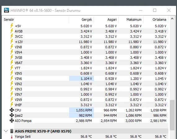Collapse the ASUS PRIME X570-P sensor group
The image size is (177, 139).
tap(6, 131)
